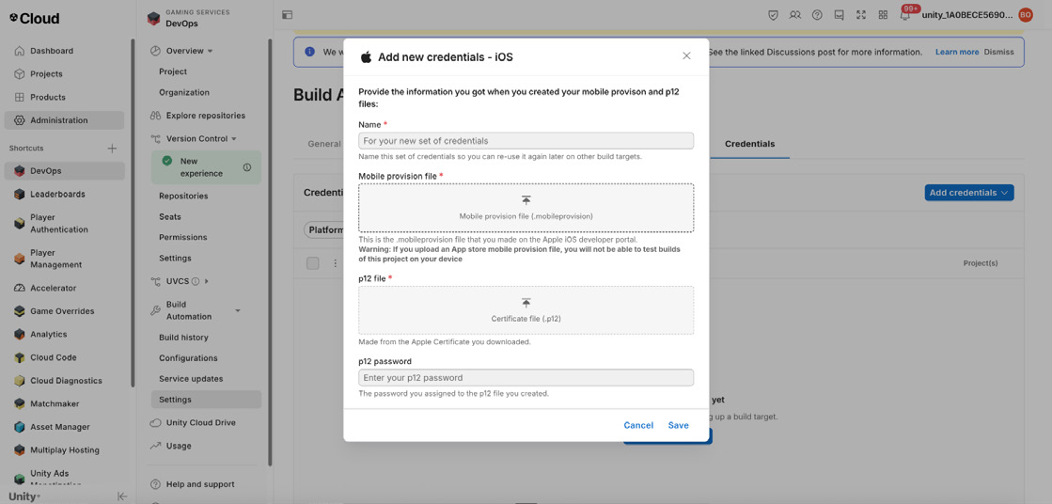The width and height of the screenshot is (1052, 504).
Task: Open Configurations menu item
Action: pos(188,358)
